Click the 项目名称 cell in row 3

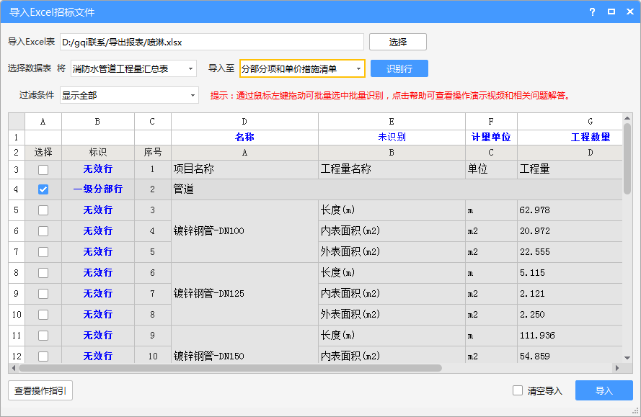[x=244, y=169]
